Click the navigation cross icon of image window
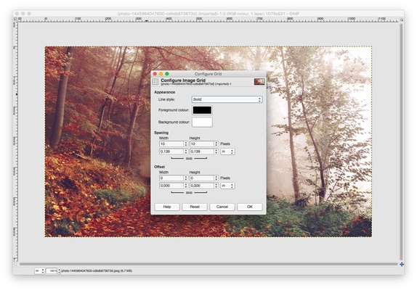 pyautogui.click(x=402, y=264)
